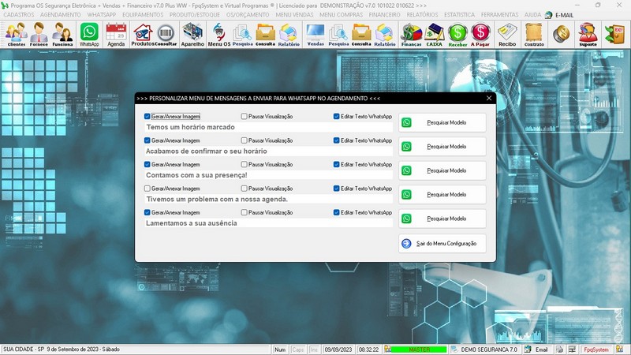This screenshot has height=355, width=631.
Task: Click the Receber dollar icon
Action: point(457,33)
